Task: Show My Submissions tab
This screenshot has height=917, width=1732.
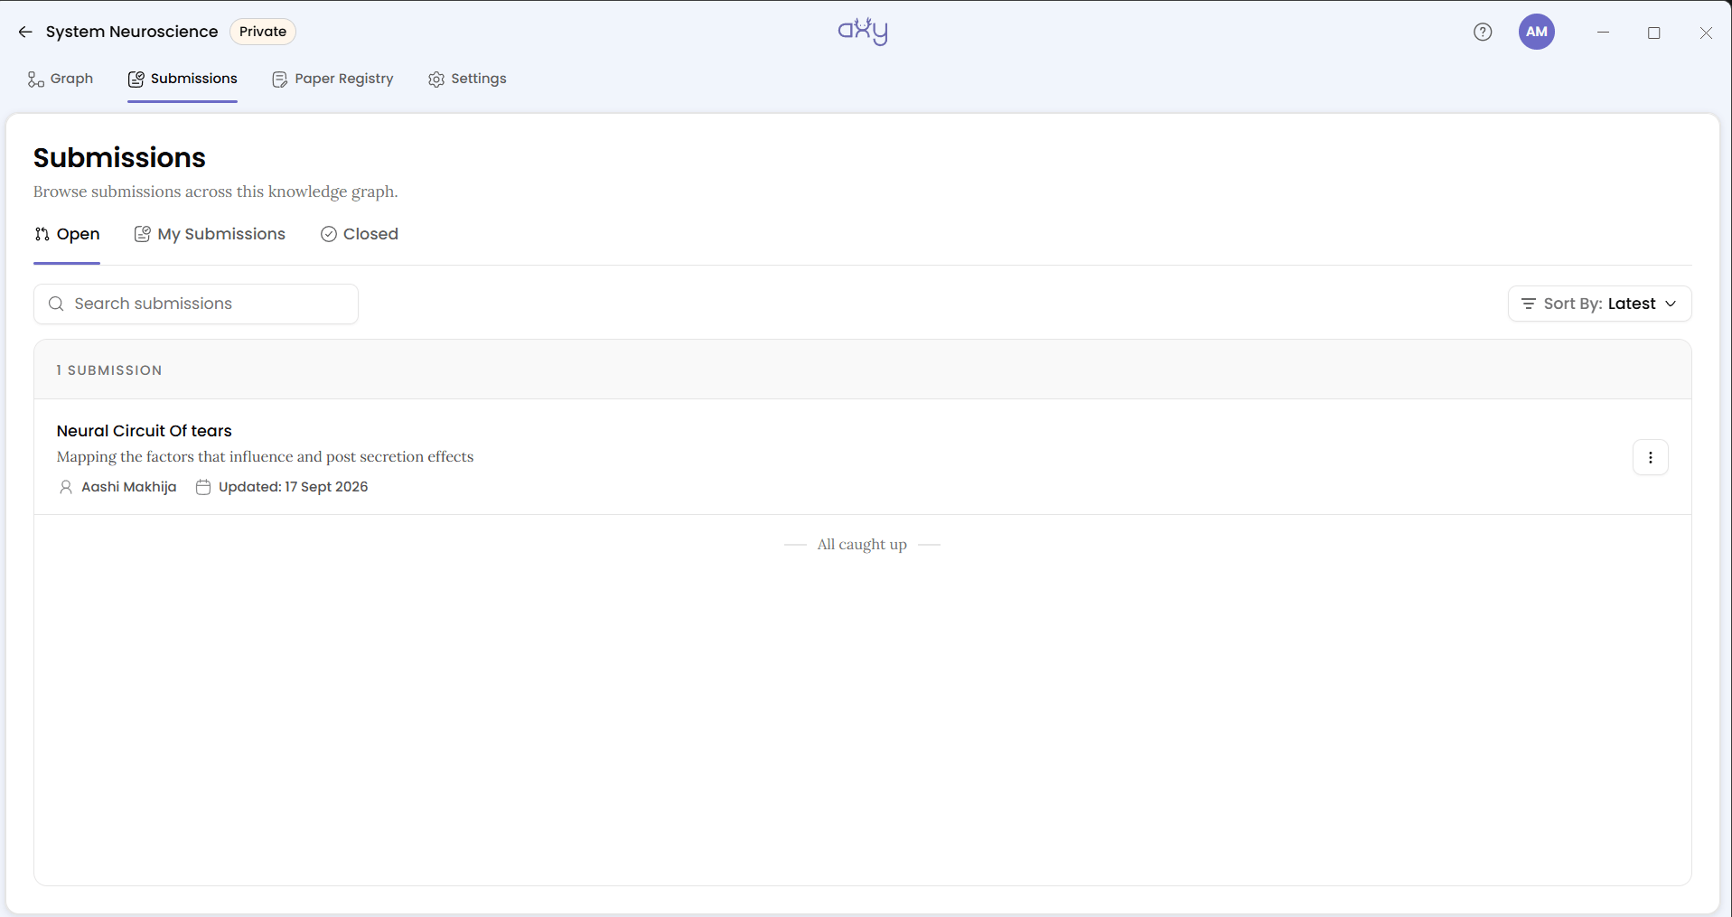Action: click(x=210, y=234)
